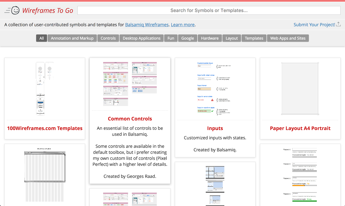Click the Submit Your Project link
This screenshot has height=206, width=345.
[x=314, y=25]
